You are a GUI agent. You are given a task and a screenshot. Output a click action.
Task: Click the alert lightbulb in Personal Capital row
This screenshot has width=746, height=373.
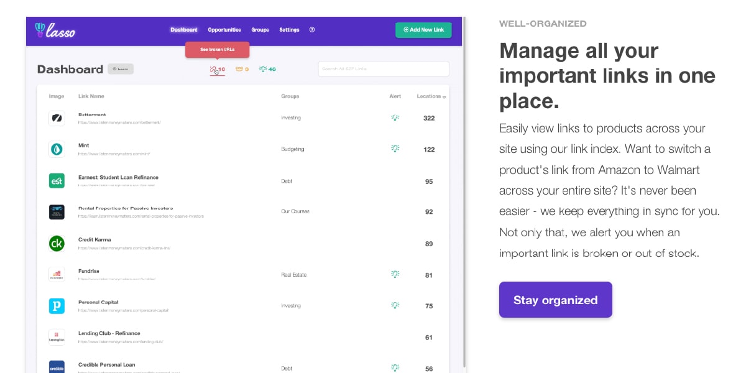[395, 305]
